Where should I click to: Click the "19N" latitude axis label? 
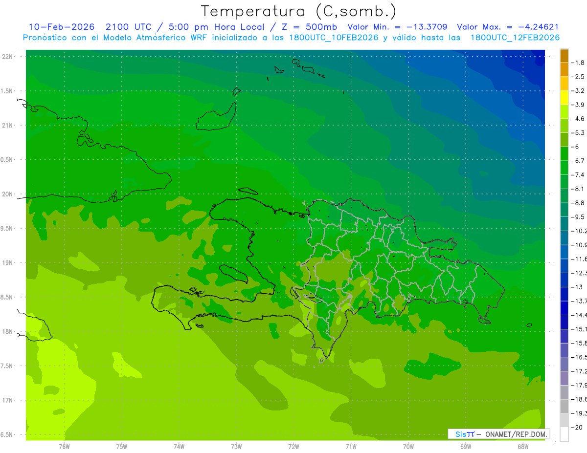8,262
